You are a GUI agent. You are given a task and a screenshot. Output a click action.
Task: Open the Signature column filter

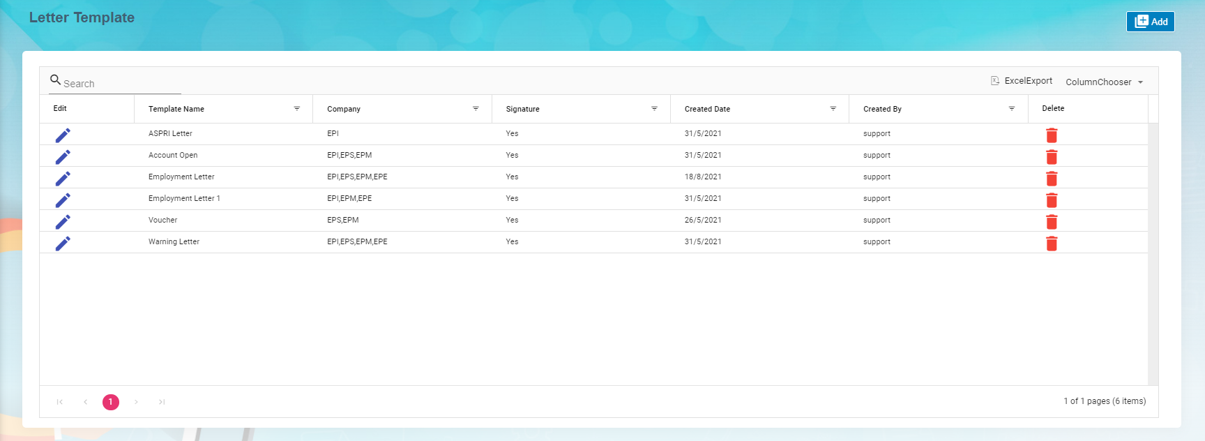[654, 109]
